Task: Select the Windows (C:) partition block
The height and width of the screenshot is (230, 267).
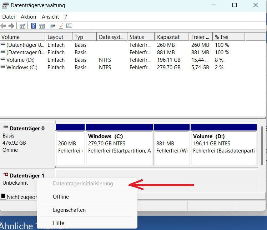Action: tap(119, 145)
